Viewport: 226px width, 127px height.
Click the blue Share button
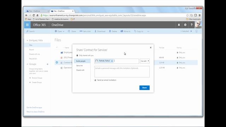[144, 88]
